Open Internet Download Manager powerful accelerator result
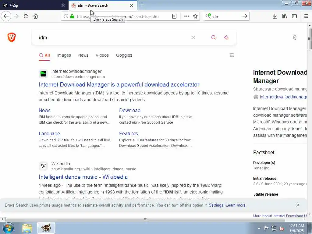The width and height of the screenshot is (312, 234). coord(119,85)
